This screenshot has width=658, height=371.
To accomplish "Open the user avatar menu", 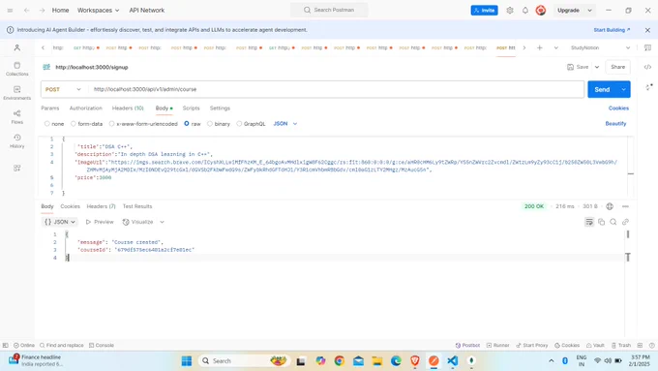I will click(541, 10).
